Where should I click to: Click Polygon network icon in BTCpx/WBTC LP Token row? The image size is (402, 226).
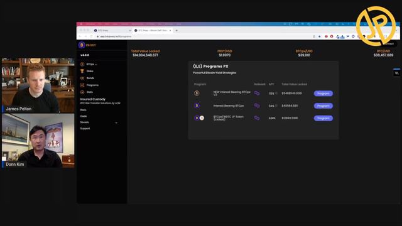click(x=257, y=118)
